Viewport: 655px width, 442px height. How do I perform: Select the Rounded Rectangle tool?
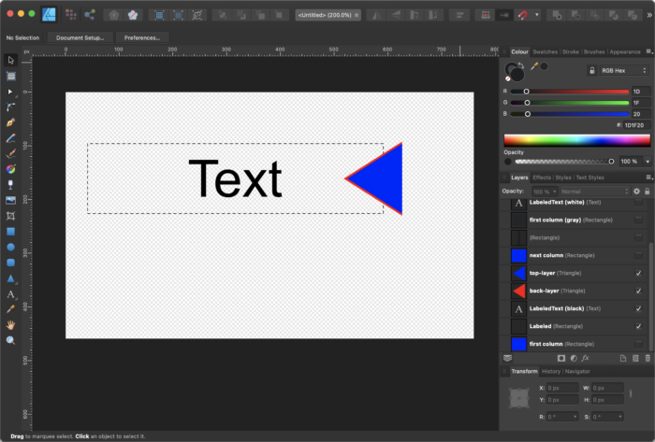pos(11,263)
